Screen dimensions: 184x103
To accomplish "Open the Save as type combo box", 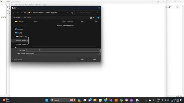I will click(63, 54).
